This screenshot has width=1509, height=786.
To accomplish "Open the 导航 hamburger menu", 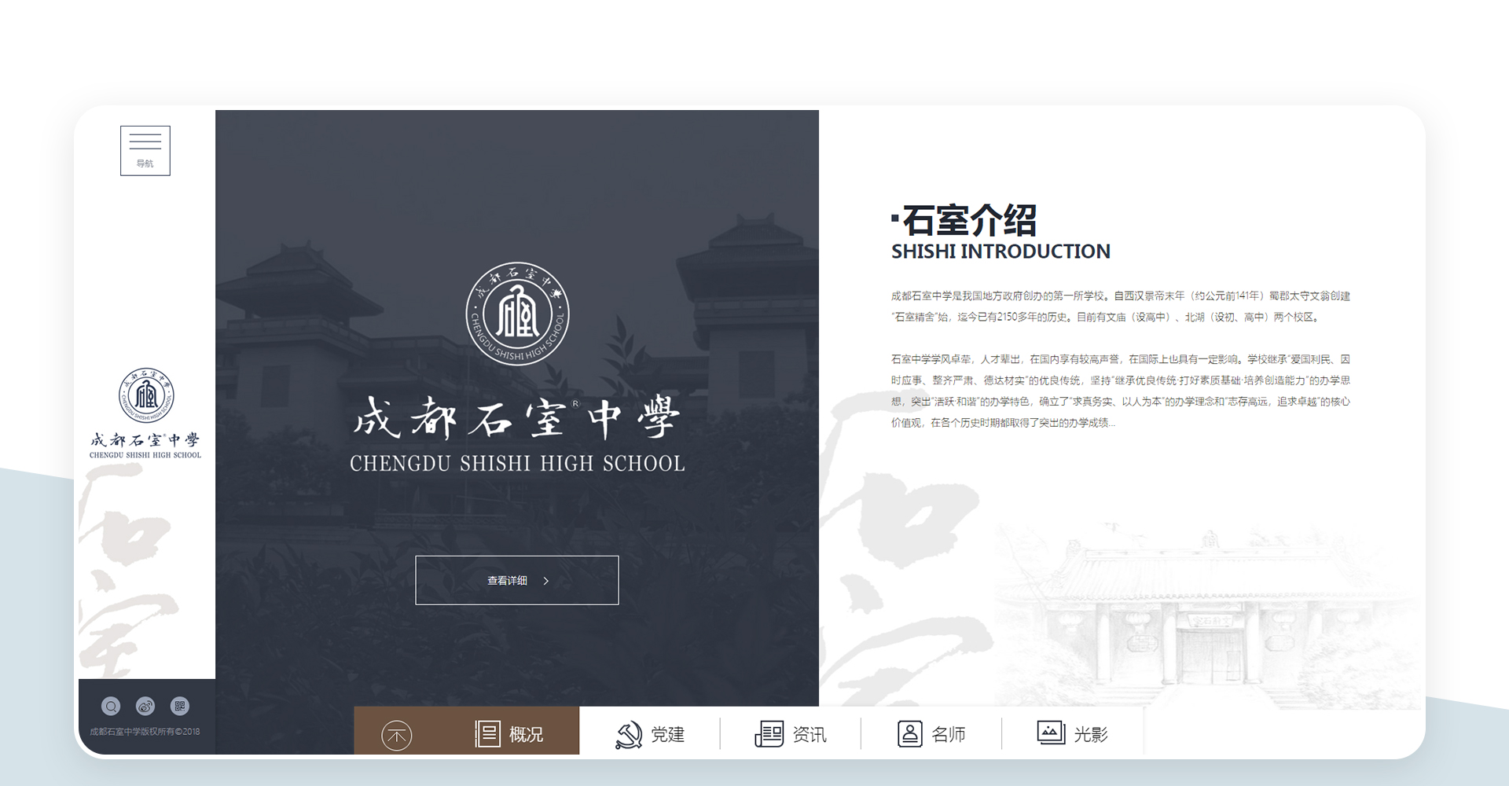I will click(x=145, y=150).
